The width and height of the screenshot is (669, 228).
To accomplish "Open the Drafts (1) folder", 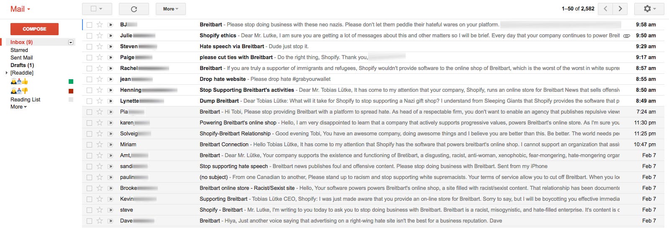I will pyautogui.click(x=22, y=65).
